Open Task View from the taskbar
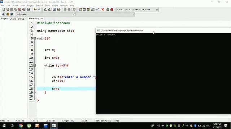The image size is (231, 129). [x=12, y=126]
